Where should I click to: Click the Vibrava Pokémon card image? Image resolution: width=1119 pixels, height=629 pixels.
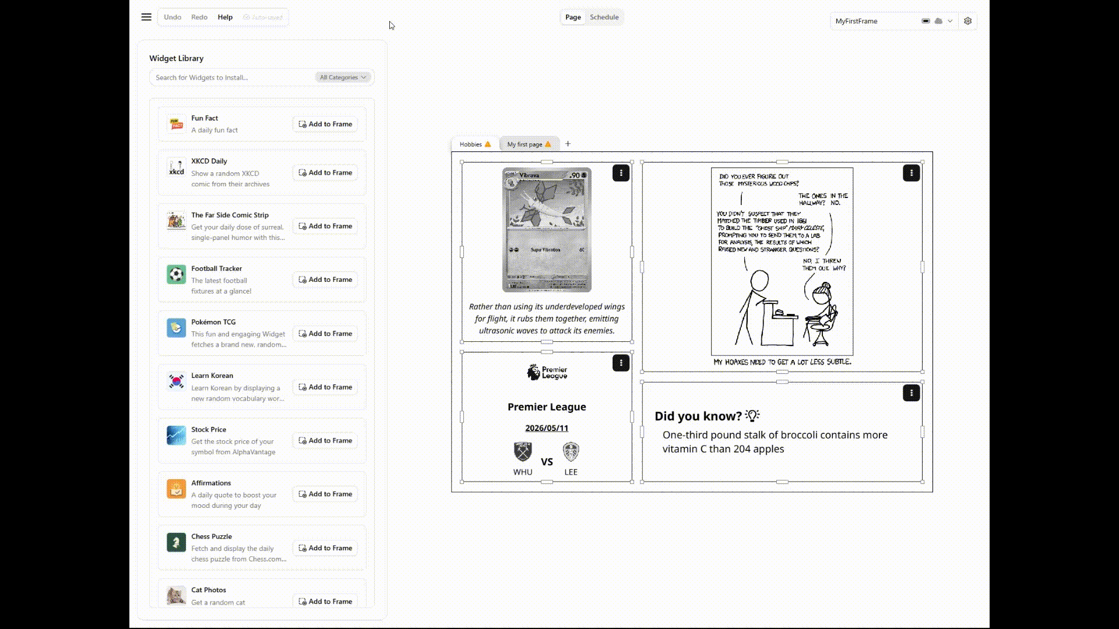click(x=547, y=230)
